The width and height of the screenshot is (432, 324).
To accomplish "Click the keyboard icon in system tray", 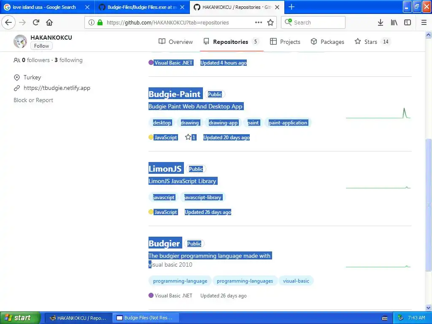I will point(385,318).
